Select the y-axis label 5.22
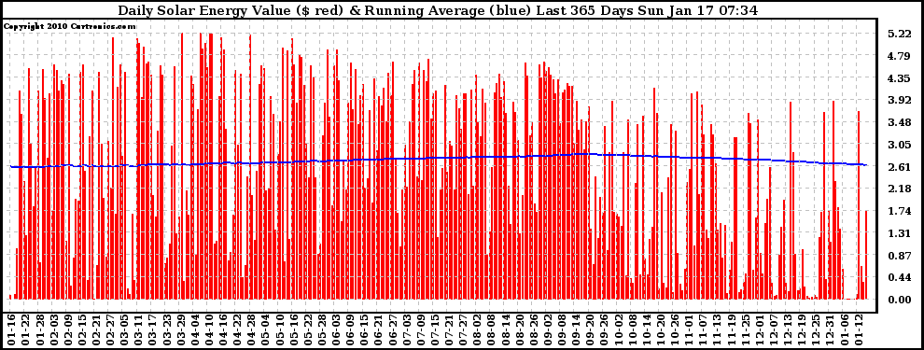 [899, 35]
